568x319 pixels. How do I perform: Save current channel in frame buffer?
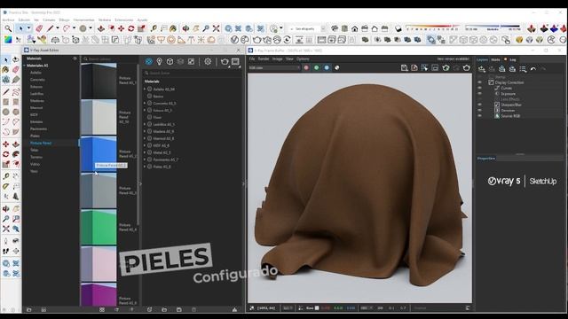point(405,67)
